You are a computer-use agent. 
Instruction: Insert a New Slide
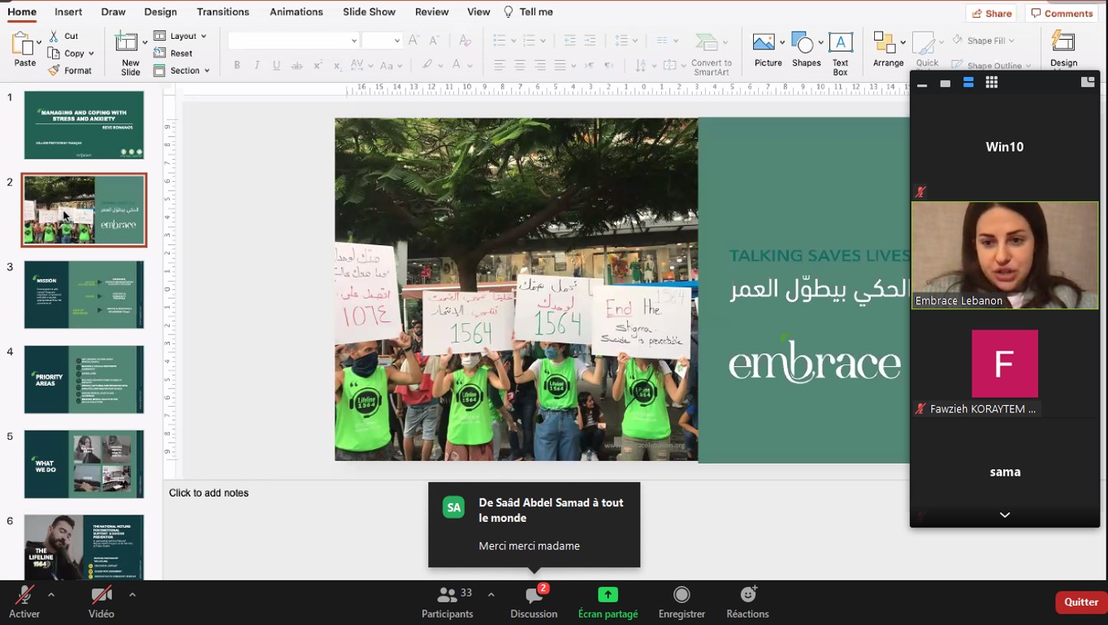tap(130, 53)
